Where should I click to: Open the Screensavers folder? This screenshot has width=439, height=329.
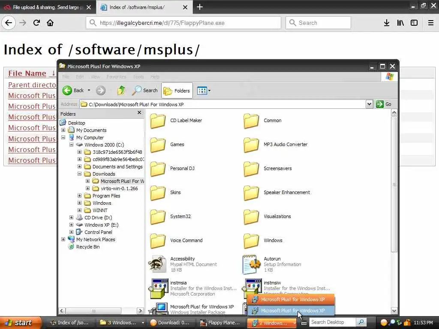click(268, 169)
